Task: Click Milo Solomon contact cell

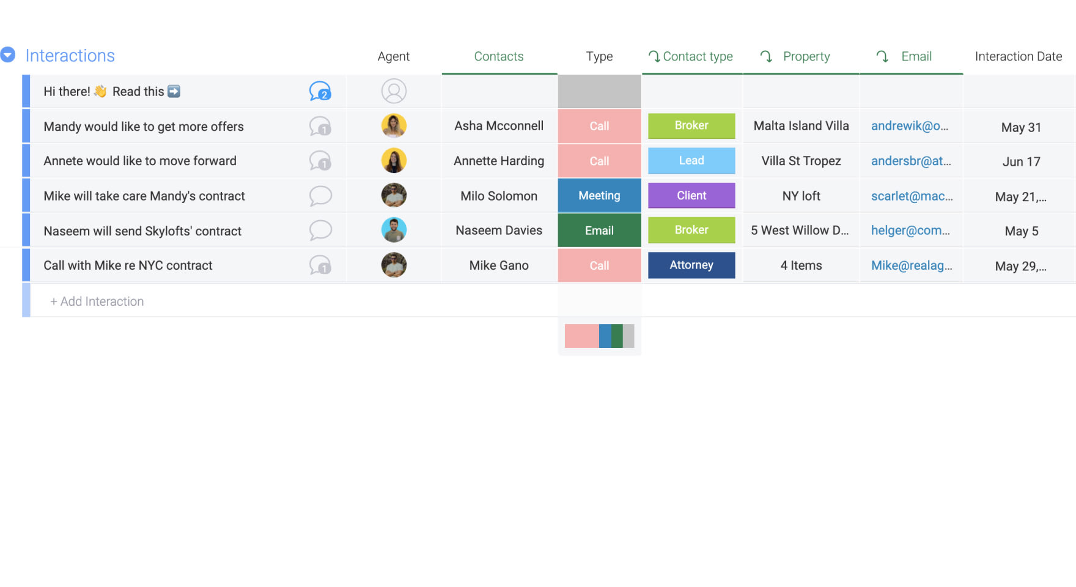Action: (498, 196)
